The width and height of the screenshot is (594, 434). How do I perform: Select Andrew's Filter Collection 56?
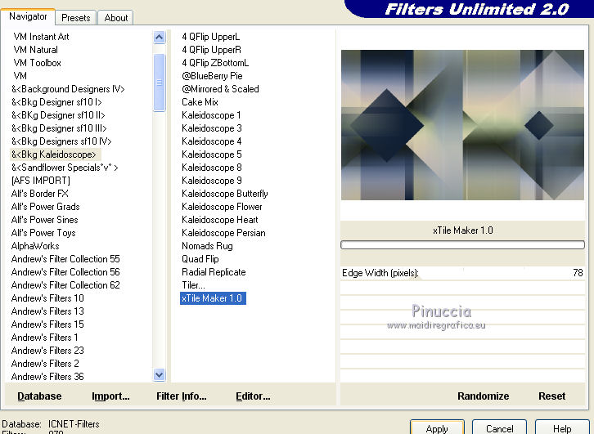tap(65, 272)
